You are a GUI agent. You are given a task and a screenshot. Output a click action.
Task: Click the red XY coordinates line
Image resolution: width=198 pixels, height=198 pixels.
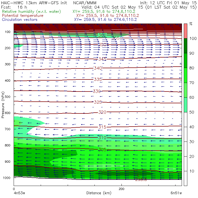pyautogui.click(x=108, y=16)
